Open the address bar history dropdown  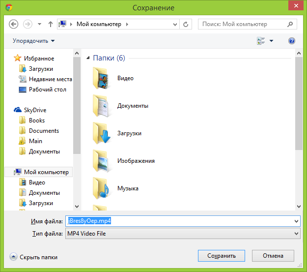(x=175, y=24)
